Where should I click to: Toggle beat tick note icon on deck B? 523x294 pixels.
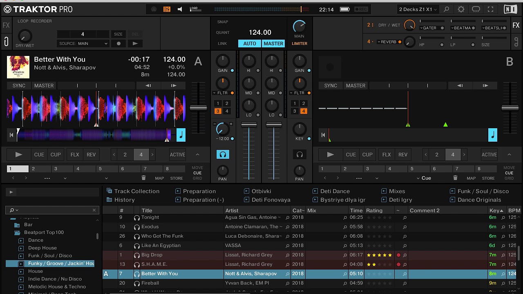(493, 135)
